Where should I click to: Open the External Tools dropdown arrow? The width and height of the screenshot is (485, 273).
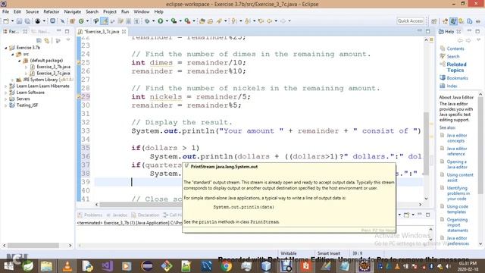coord(194,21)
